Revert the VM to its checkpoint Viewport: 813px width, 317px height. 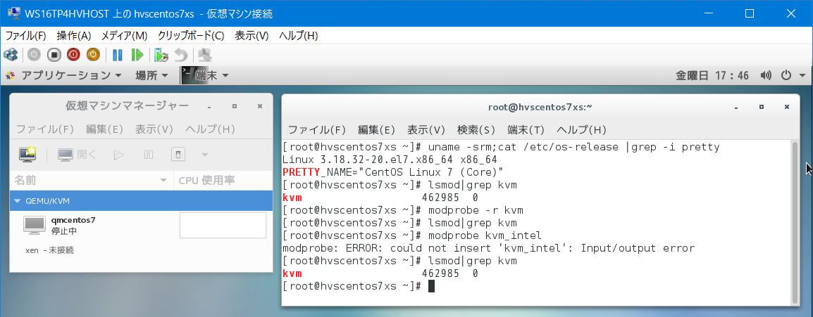[180, 55]
